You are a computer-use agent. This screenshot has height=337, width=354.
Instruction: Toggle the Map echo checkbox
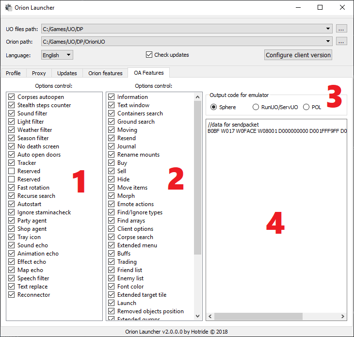pyautogui.click(x=12, y=270)
